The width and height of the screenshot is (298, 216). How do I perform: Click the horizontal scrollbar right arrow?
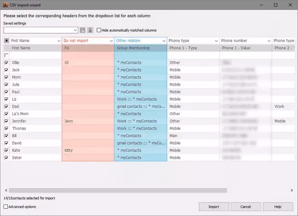pos(292,190)
